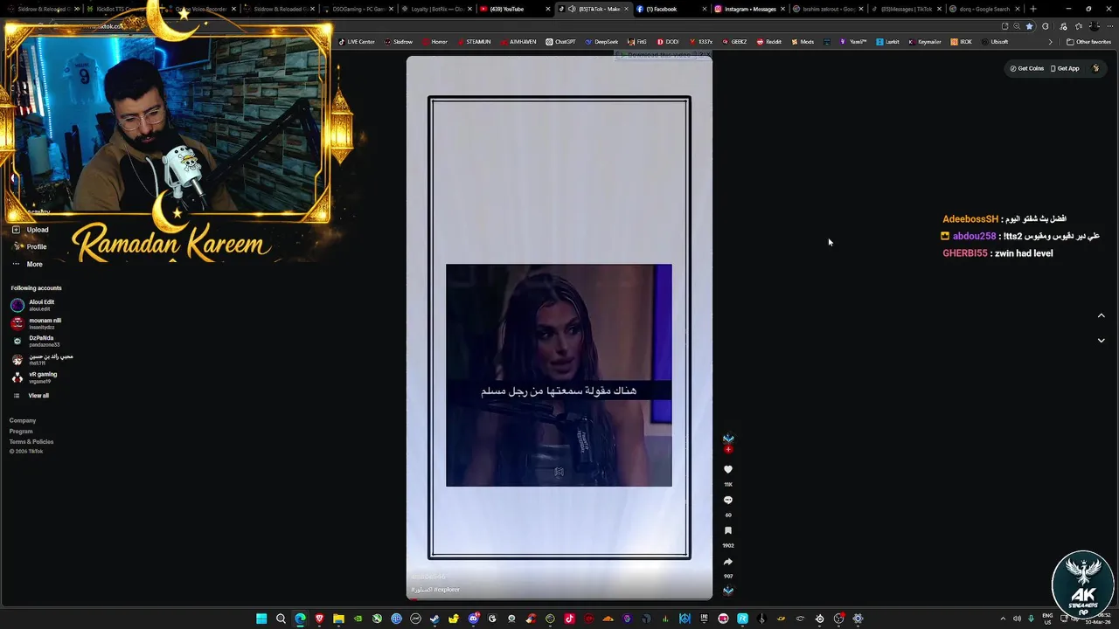Go to the previous video with up chevron
1119x629 pixels.
1101,315
